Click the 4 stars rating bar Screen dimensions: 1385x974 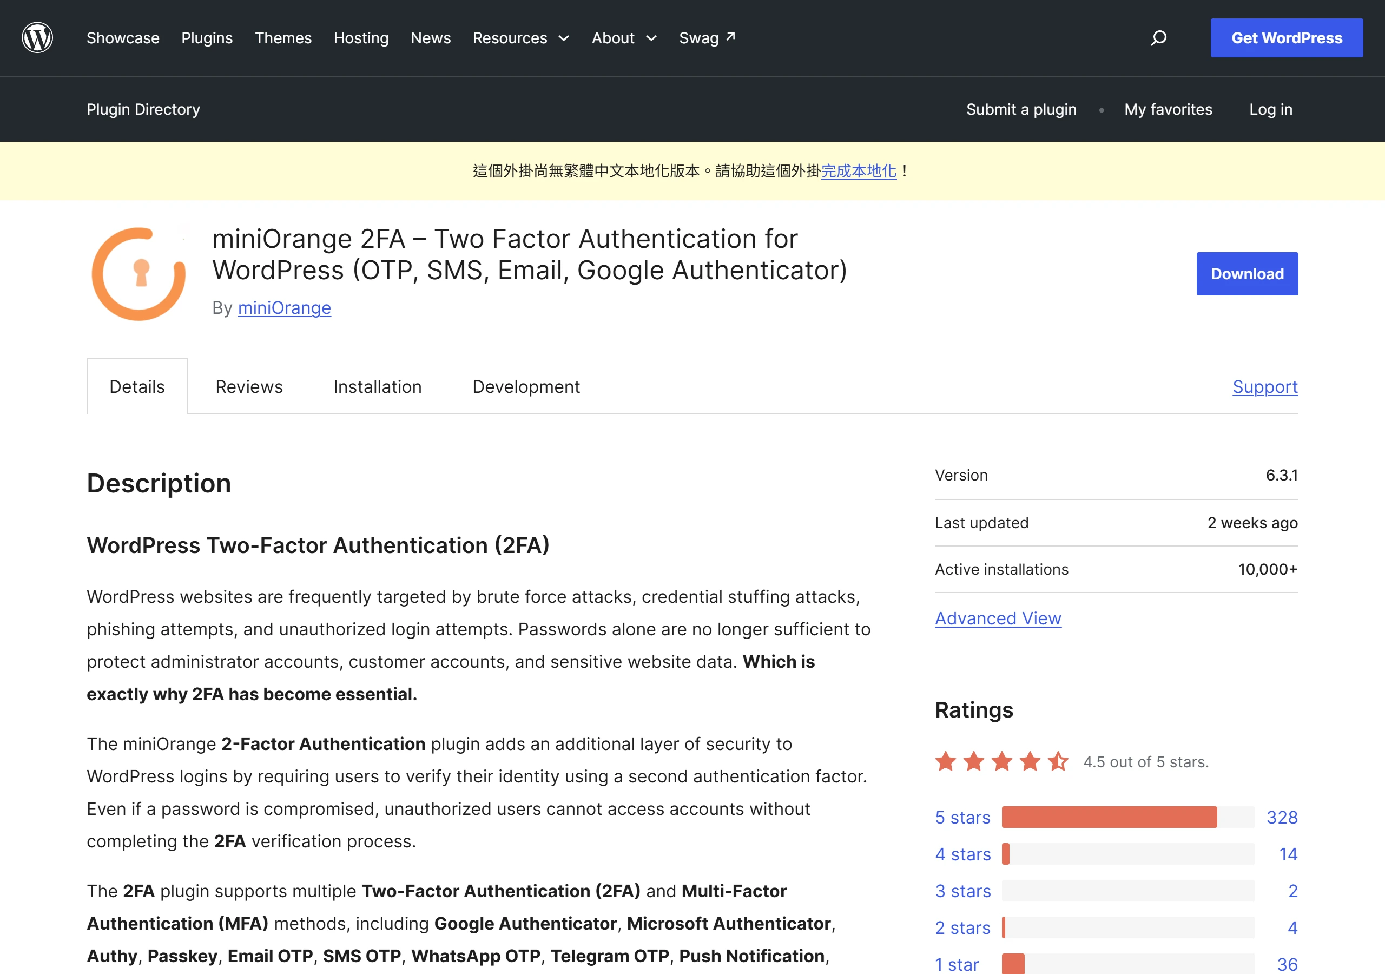coord(1128,854)
